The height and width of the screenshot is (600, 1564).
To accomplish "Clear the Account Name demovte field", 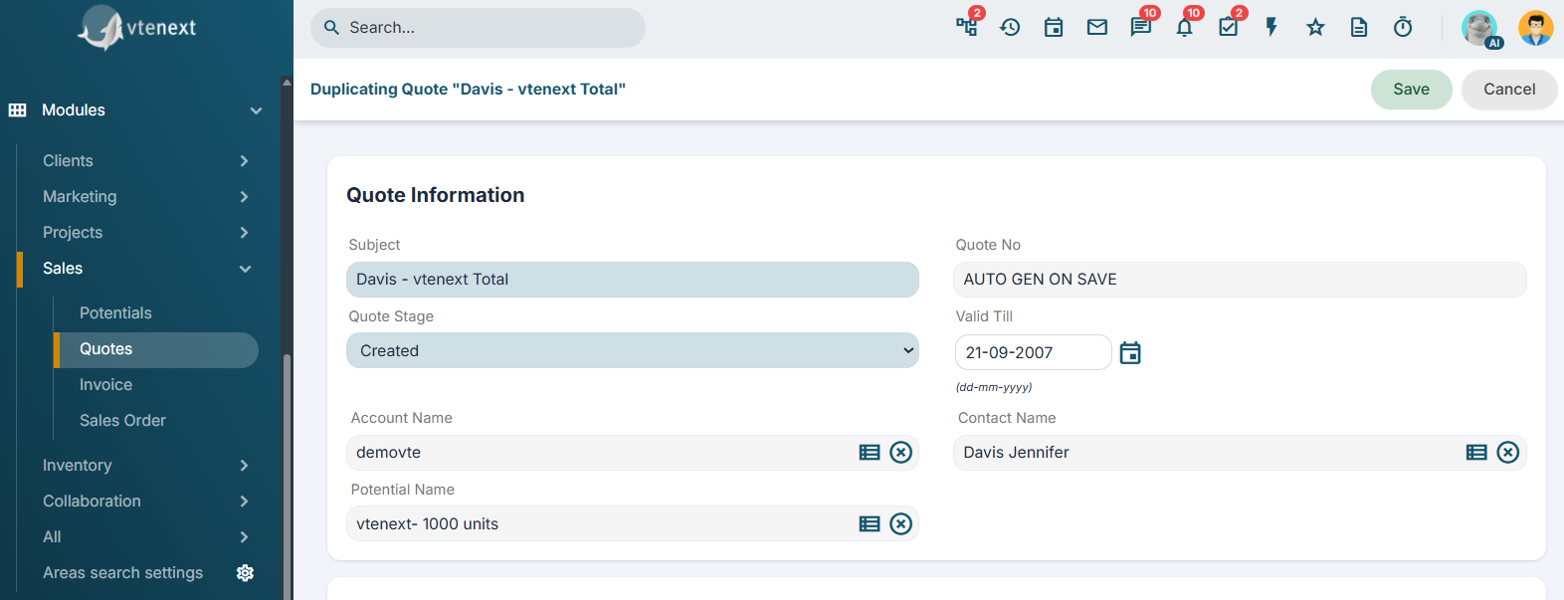I will click(900, 453).
